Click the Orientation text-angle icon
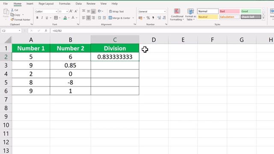Image resolution: width=274 pixels, height=154 pixels. (99, 12)
